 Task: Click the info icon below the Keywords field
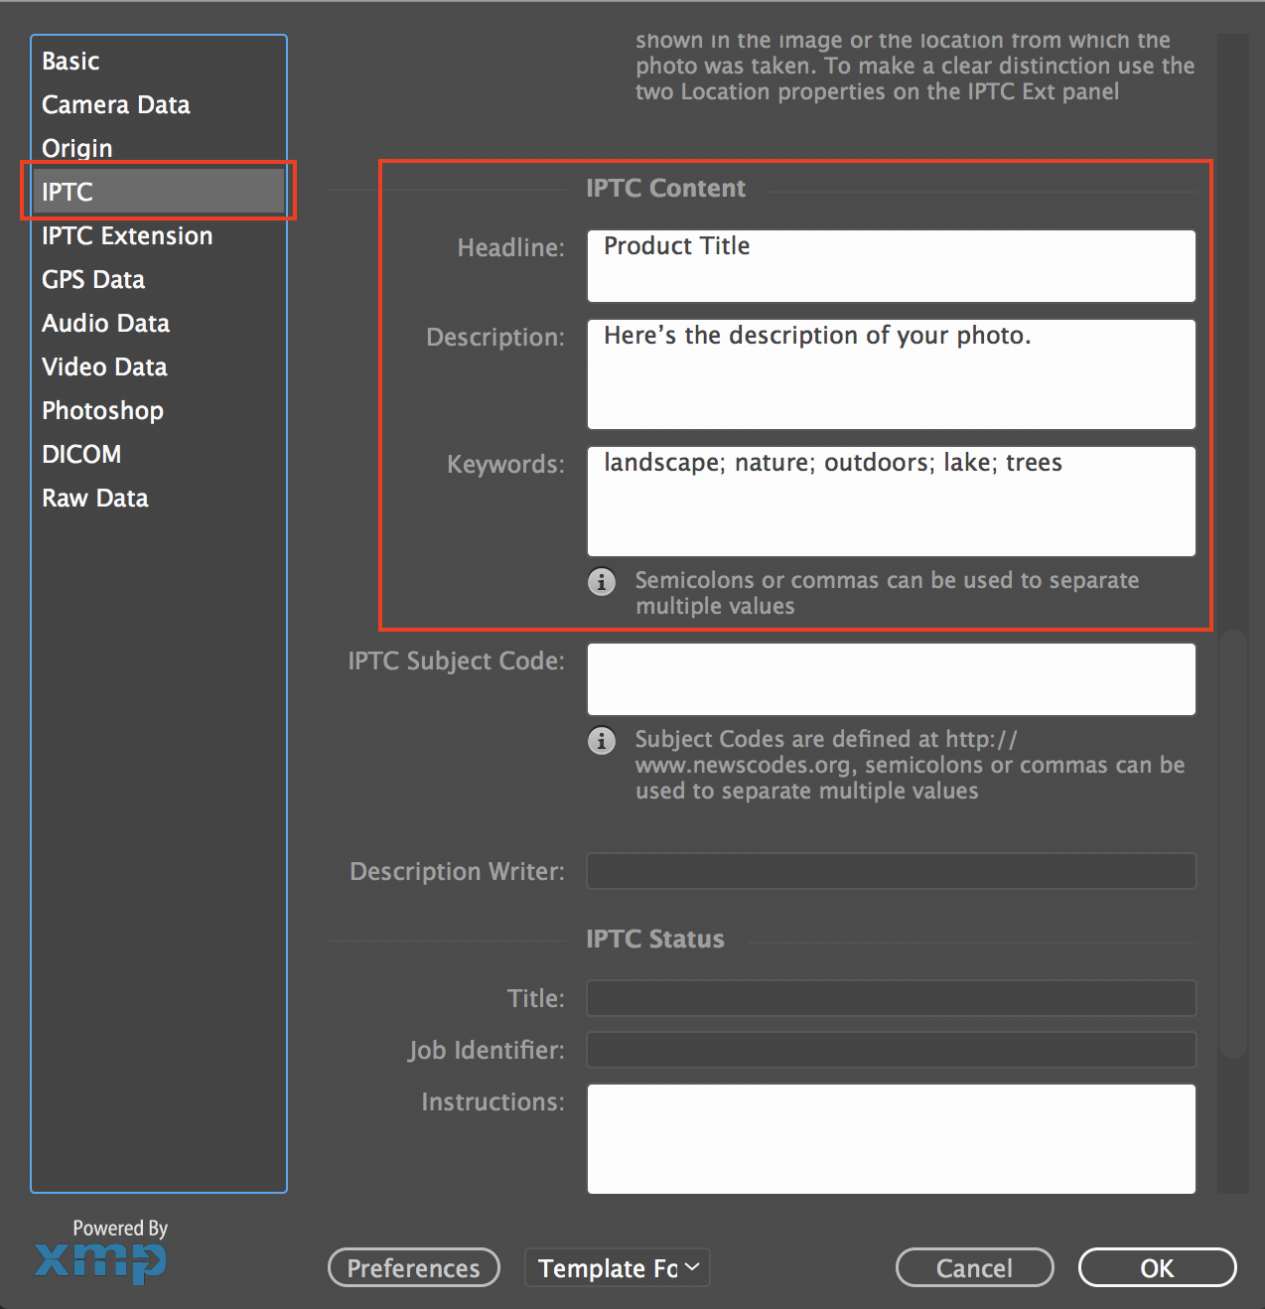coord(602,582)
